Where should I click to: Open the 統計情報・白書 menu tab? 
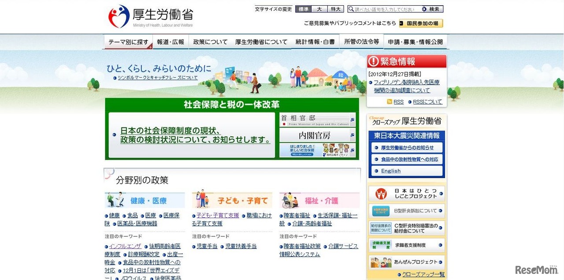pyautogui.click(x=315, y=42)
